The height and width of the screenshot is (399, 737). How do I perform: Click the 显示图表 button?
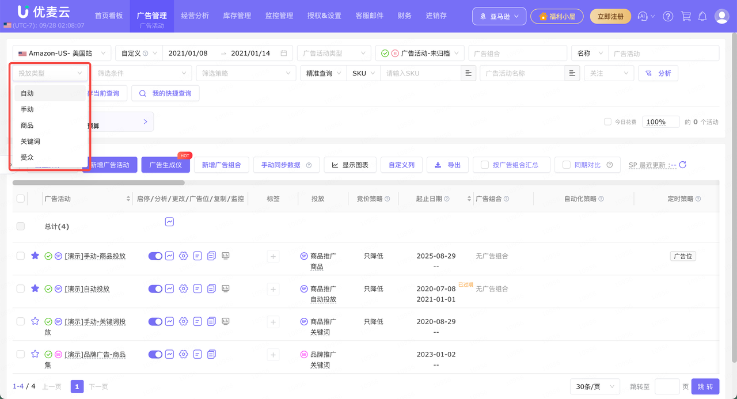point(350,165)
